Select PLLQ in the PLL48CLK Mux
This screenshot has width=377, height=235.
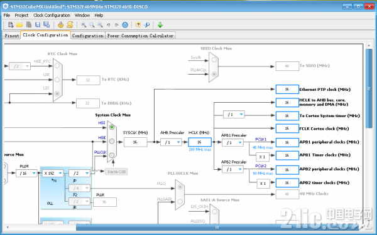coord(180,187)
